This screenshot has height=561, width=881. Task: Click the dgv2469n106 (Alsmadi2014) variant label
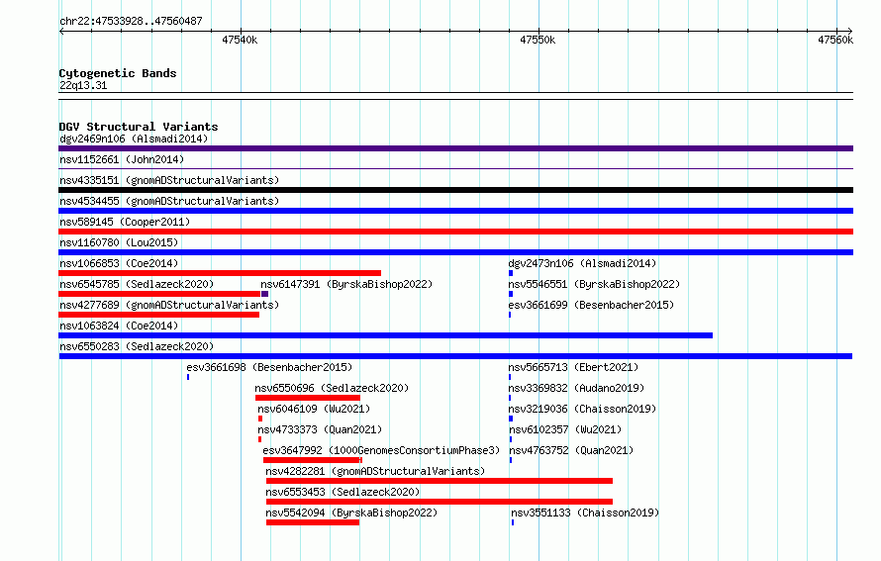tap(134, 139)
